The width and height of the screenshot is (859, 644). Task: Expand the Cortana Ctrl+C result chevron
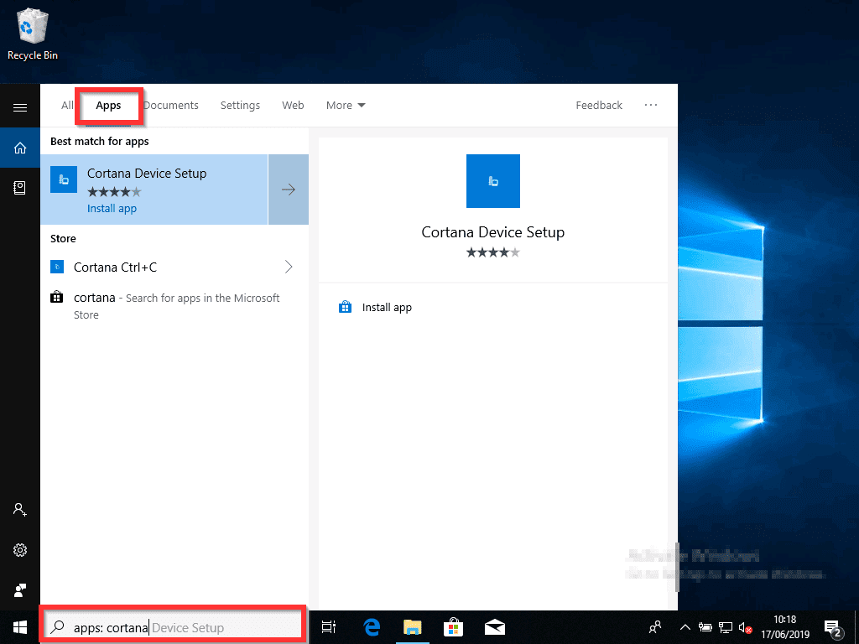coord(289,267)
